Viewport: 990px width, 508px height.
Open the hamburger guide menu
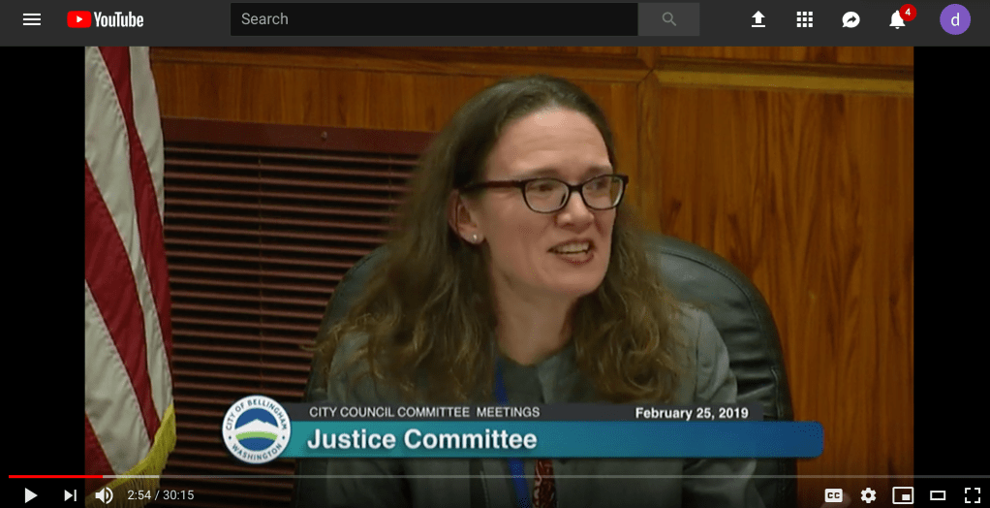pyautogui.click(x=32, y=19)
